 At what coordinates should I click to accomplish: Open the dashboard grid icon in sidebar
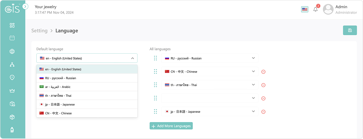(12, 26)
